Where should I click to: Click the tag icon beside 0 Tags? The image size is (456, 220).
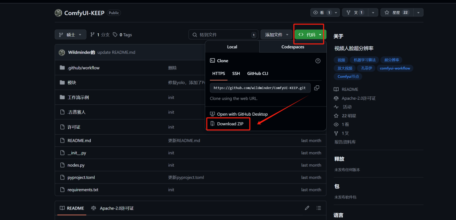[x=115, y=34]
